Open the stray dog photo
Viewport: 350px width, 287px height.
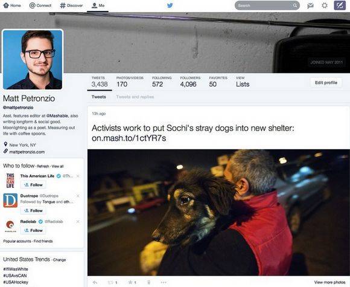point(218,212)
